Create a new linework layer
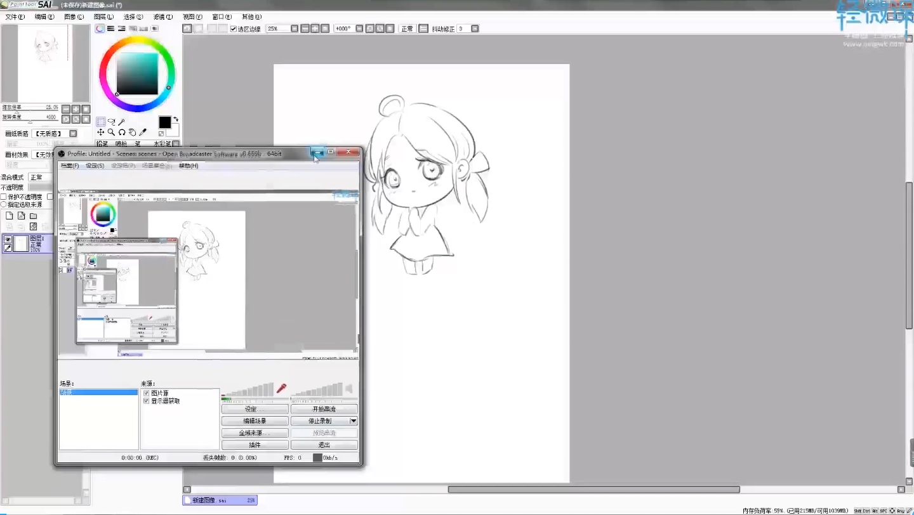Screen dimensions: 914x515 click(22, 216)
